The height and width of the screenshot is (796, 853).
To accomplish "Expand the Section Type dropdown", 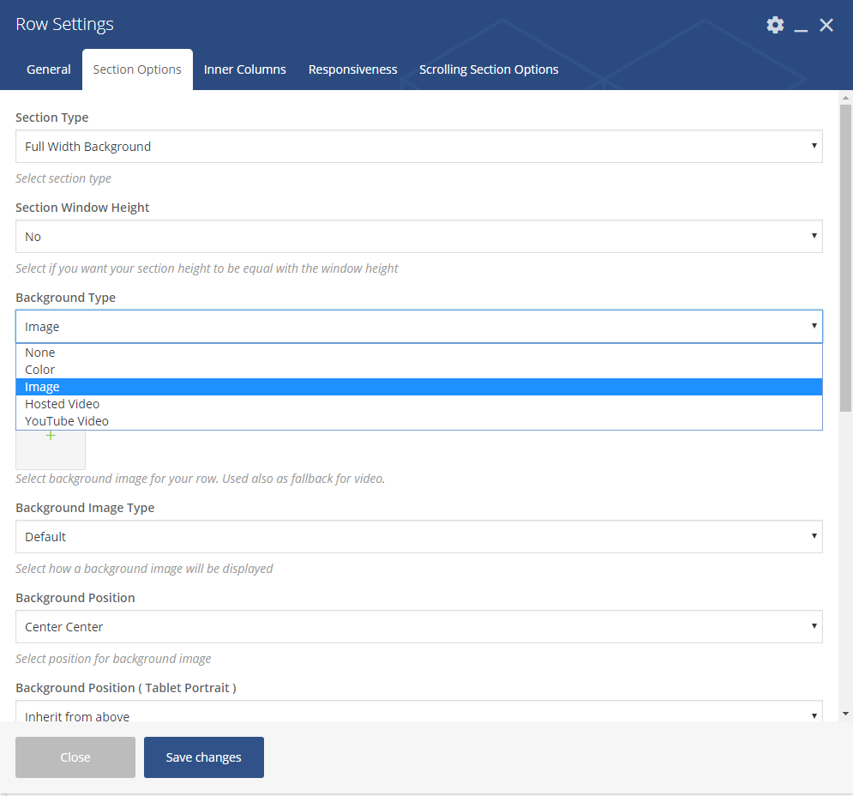I will pos(418,147).
